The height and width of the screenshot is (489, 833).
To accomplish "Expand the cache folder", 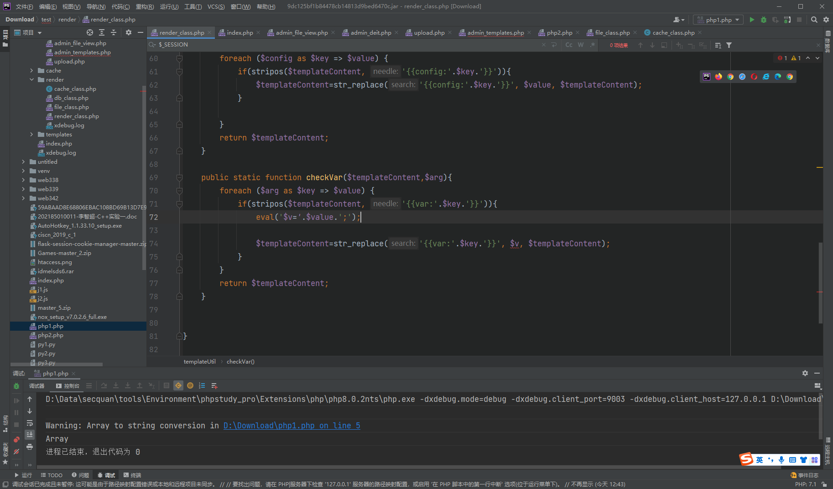I will coord(31,71).
